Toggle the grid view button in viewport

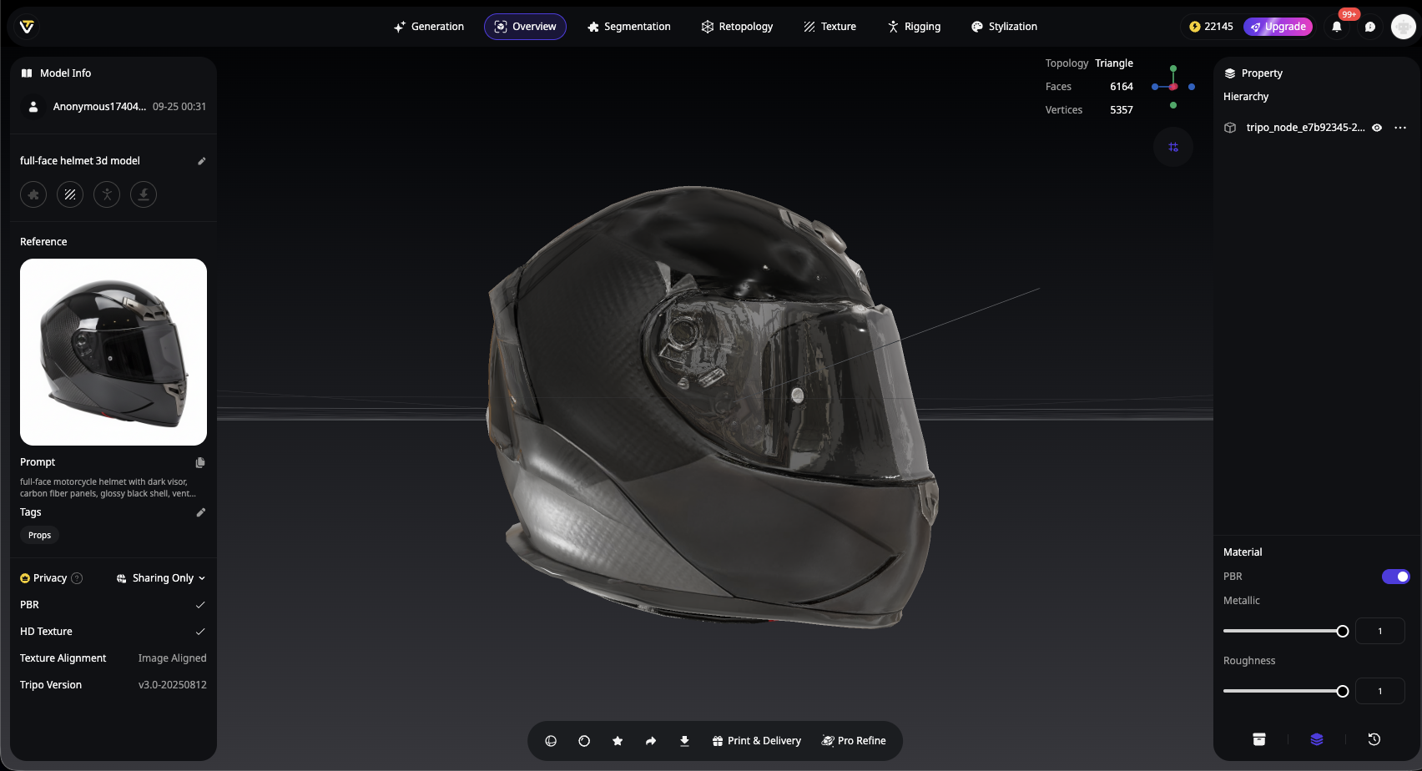[x=1173, y=147]
